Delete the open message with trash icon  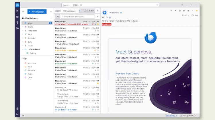(188, 11)
